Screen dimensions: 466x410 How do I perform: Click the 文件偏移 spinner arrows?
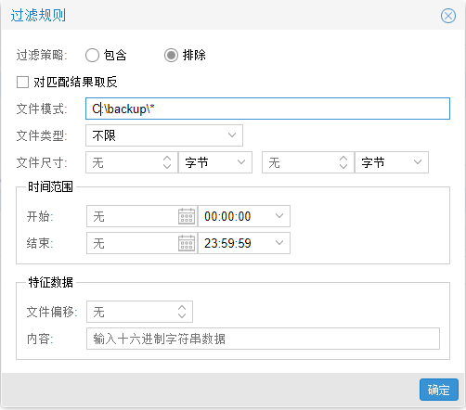pyautogui.click(x=182, y=312)
